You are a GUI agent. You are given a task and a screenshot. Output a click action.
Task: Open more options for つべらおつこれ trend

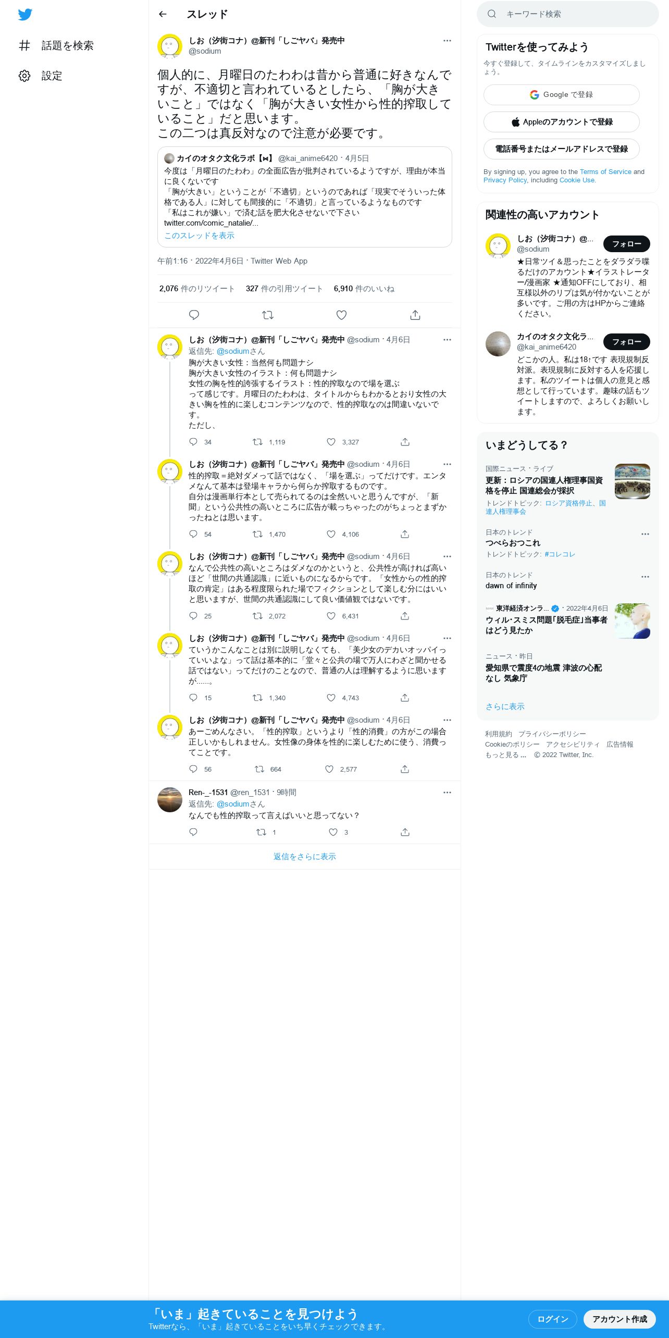[x=645, y=534]
